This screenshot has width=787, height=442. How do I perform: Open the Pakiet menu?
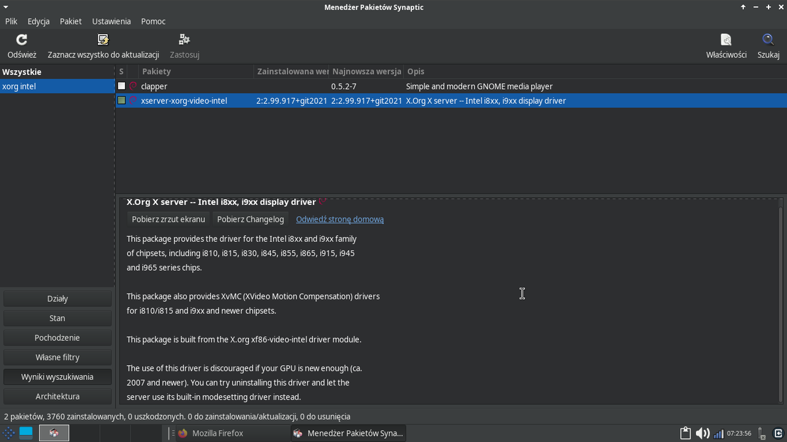(x=71, y=21)
